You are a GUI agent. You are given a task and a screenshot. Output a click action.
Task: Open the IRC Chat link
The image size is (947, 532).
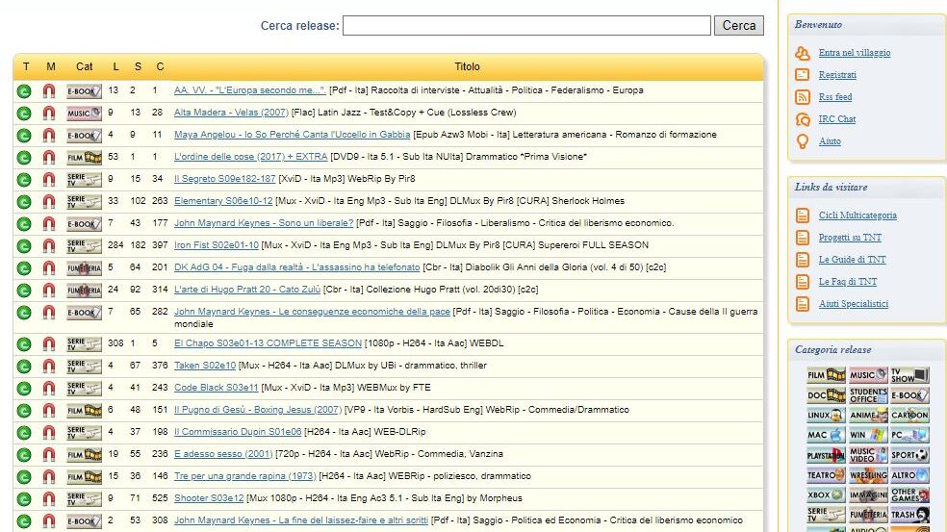(x=837, y=119)
